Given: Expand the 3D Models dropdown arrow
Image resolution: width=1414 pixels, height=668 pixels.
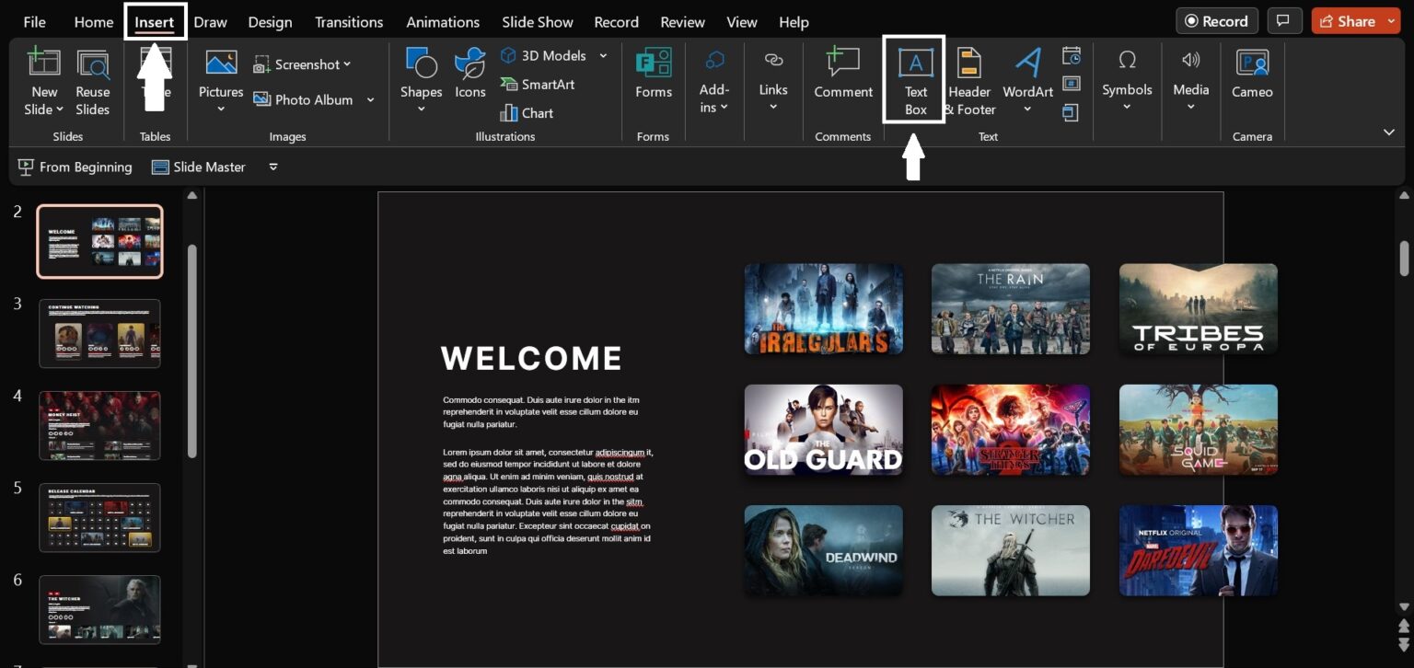Looking at the screenshot, I should (603, 55).
